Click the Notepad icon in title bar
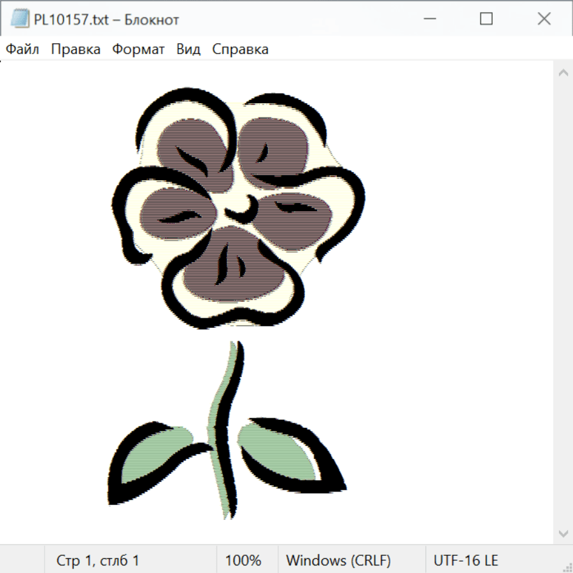The image size is (573, 573). (20, 19)
